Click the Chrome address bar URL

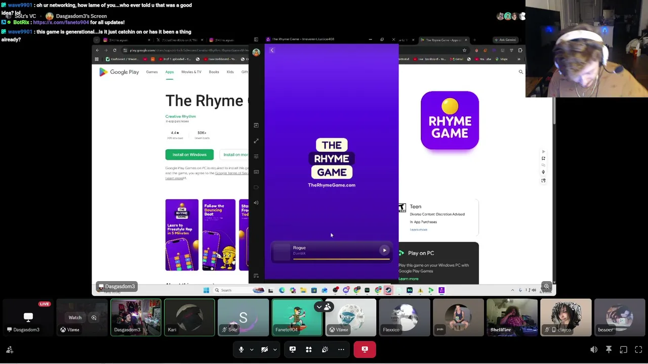click(x=188, y=50)
